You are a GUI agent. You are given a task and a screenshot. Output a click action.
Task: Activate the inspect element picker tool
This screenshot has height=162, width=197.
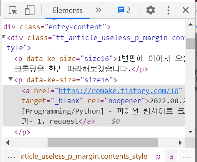point(13,10)
